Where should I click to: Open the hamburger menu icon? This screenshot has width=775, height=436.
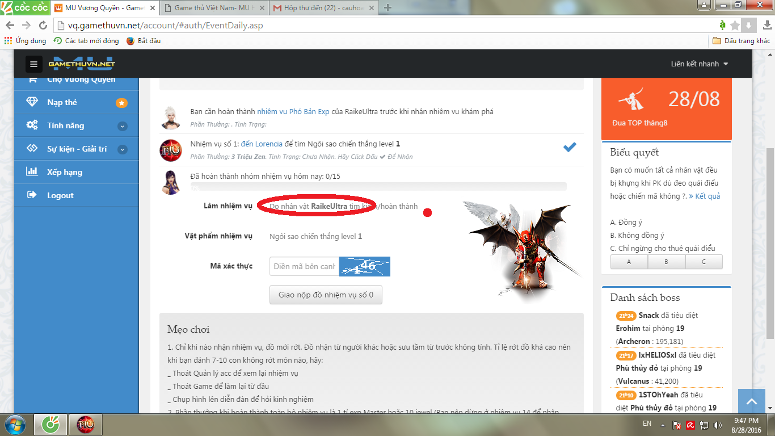pyautogui.click(x=33, y=64)
